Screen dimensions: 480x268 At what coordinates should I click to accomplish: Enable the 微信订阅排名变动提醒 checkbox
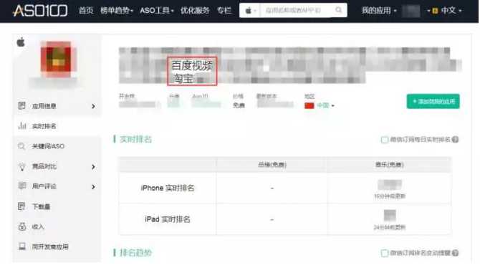pyautogui.click(x=385, y=253)
